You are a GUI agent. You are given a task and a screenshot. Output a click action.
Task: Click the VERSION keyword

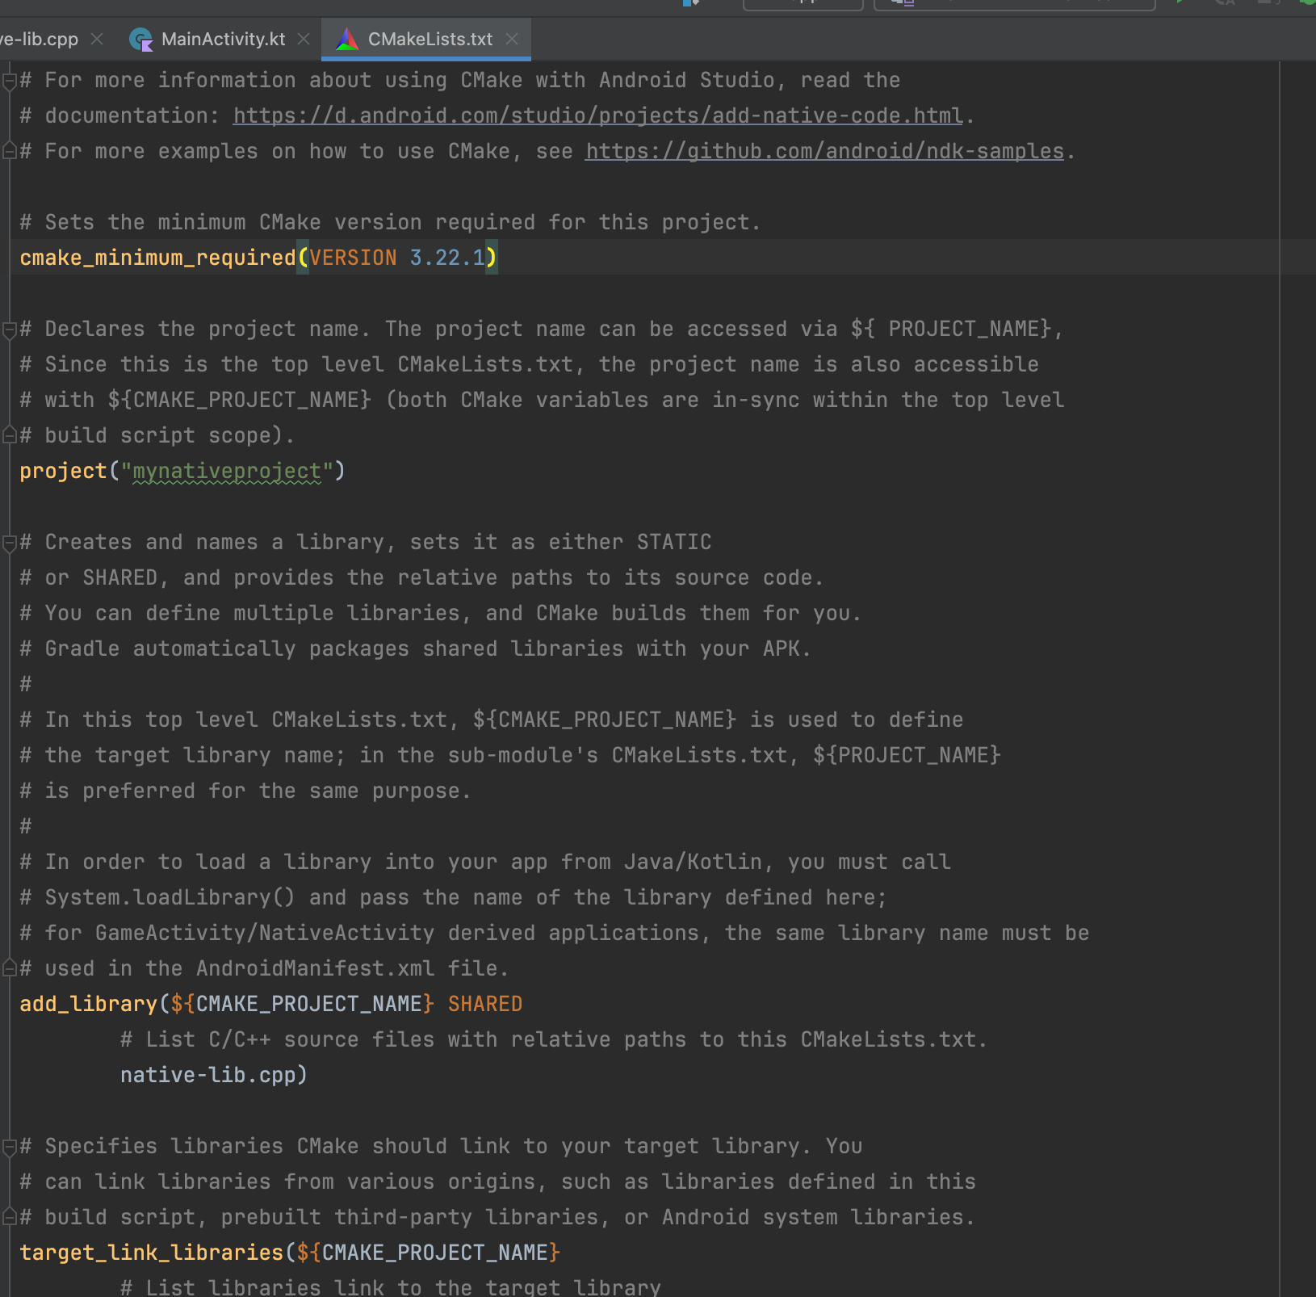[354, 258]
